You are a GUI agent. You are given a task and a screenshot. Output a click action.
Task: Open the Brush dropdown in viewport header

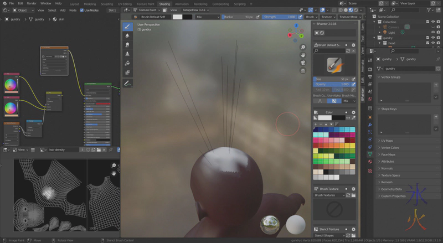pos(311,17)
